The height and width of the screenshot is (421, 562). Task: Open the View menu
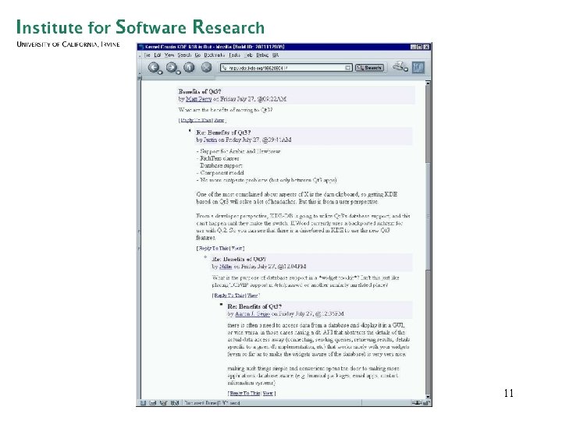[x=169, y=55]
